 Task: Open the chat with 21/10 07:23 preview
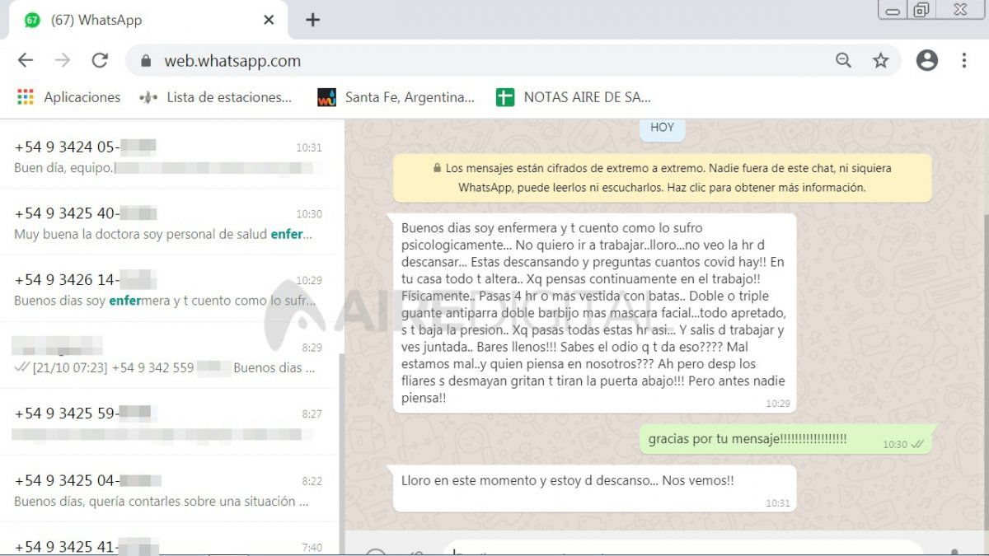[x=168, y=356]
